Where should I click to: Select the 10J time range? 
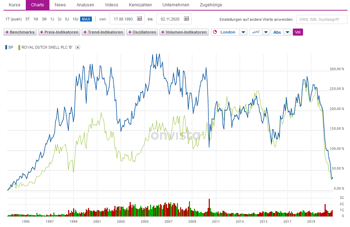[75, 19]
